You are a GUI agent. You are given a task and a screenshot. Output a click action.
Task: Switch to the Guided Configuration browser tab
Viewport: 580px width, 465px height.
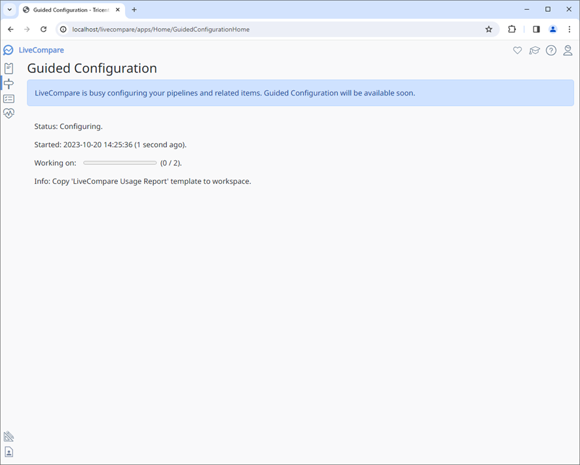[x=69, y=10]
